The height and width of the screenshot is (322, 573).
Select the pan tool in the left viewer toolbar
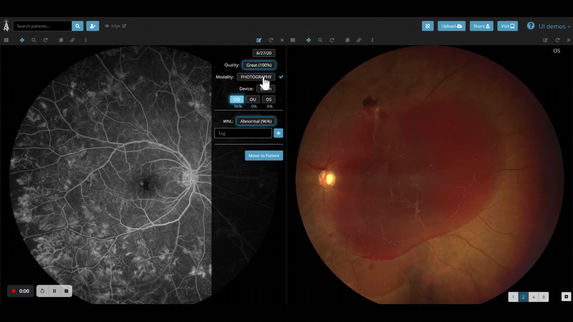click(22, 40)
